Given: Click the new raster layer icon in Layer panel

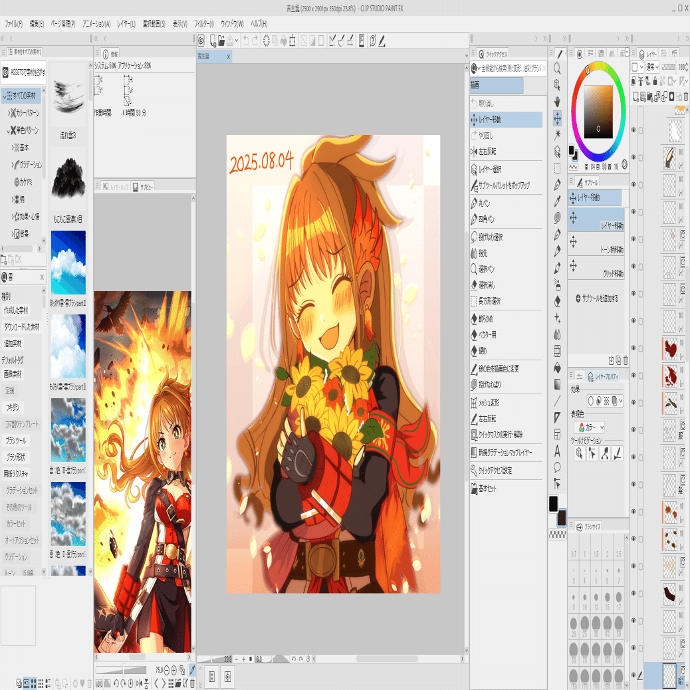Looking at the screenshot, I should click(x=635, y=96).
